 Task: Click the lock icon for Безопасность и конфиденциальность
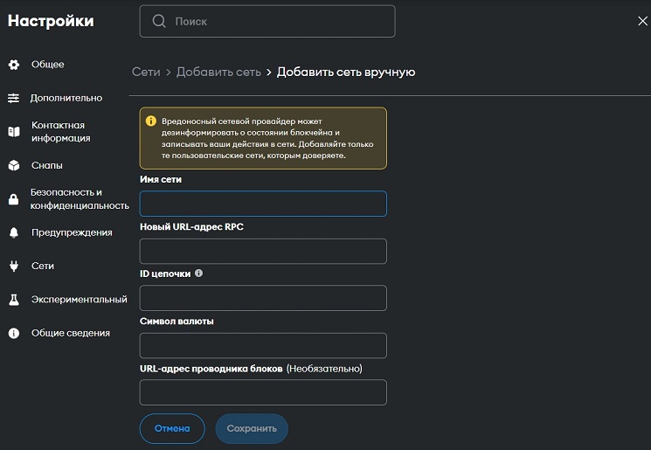[x=14, y=199]
